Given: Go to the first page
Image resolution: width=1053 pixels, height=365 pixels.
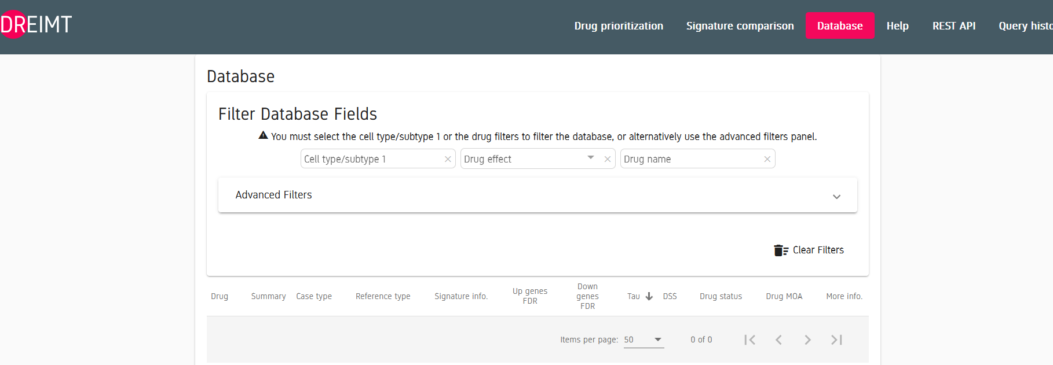Looking at the screenshot, I should (749, 340).
